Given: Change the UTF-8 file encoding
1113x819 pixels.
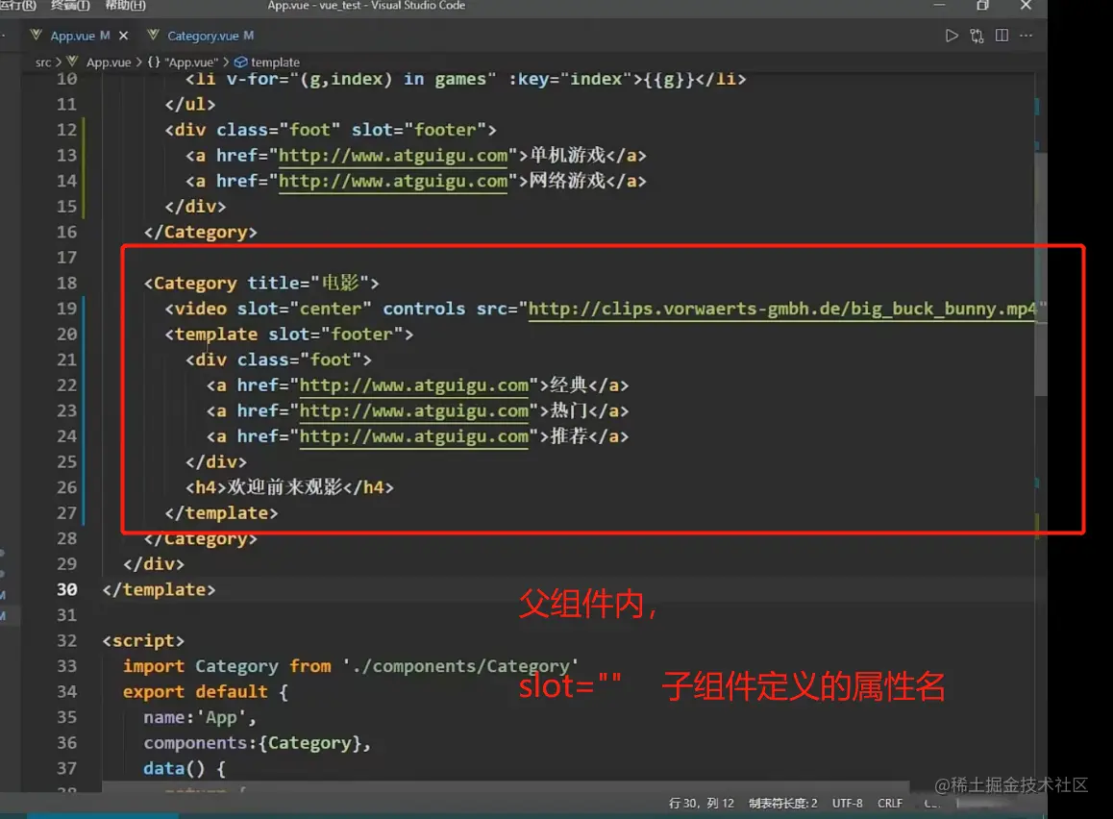Looking at the screenshot, I should (847, 803).
